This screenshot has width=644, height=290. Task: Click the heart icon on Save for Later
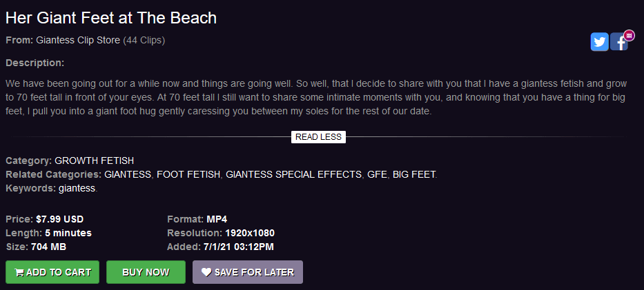[x=206, y=272]
